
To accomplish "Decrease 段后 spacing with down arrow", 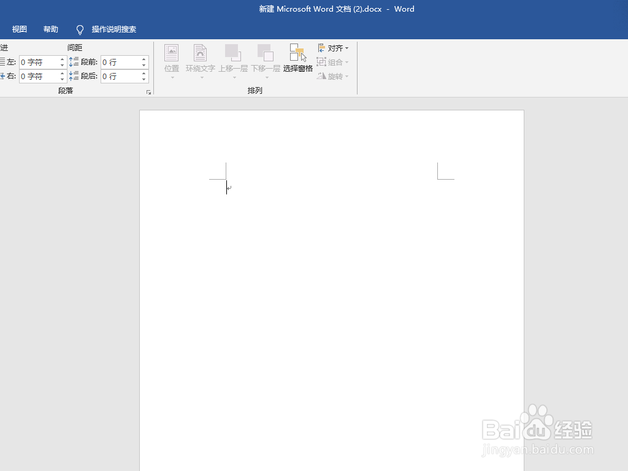I will pyautogui.click(x=144, y=79).
